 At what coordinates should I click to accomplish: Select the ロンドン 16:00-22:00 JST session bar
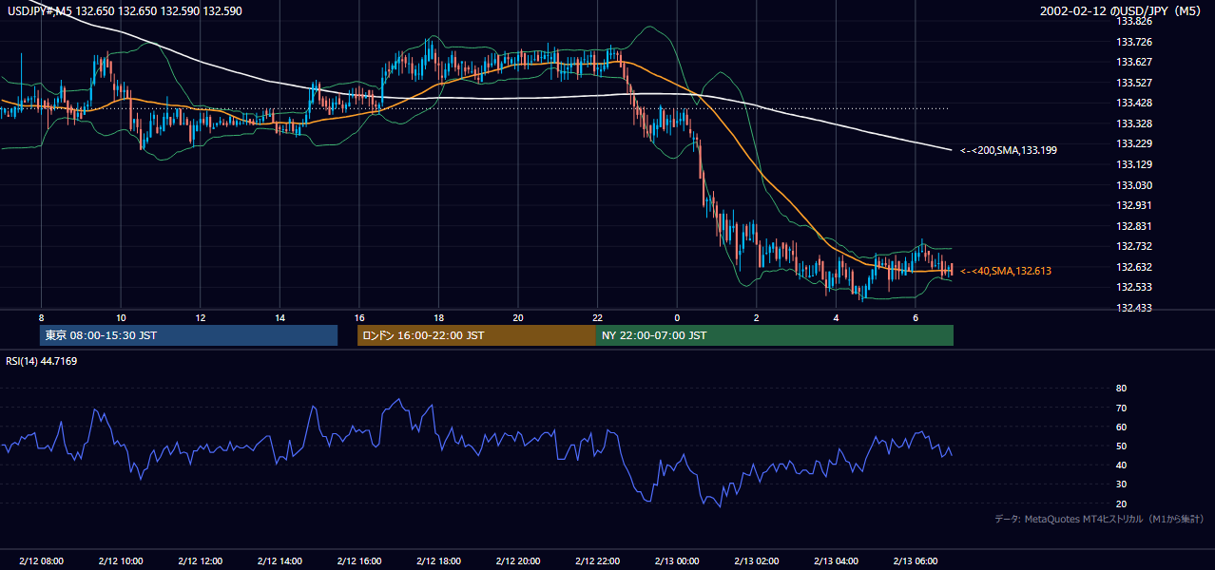(476, 335)
